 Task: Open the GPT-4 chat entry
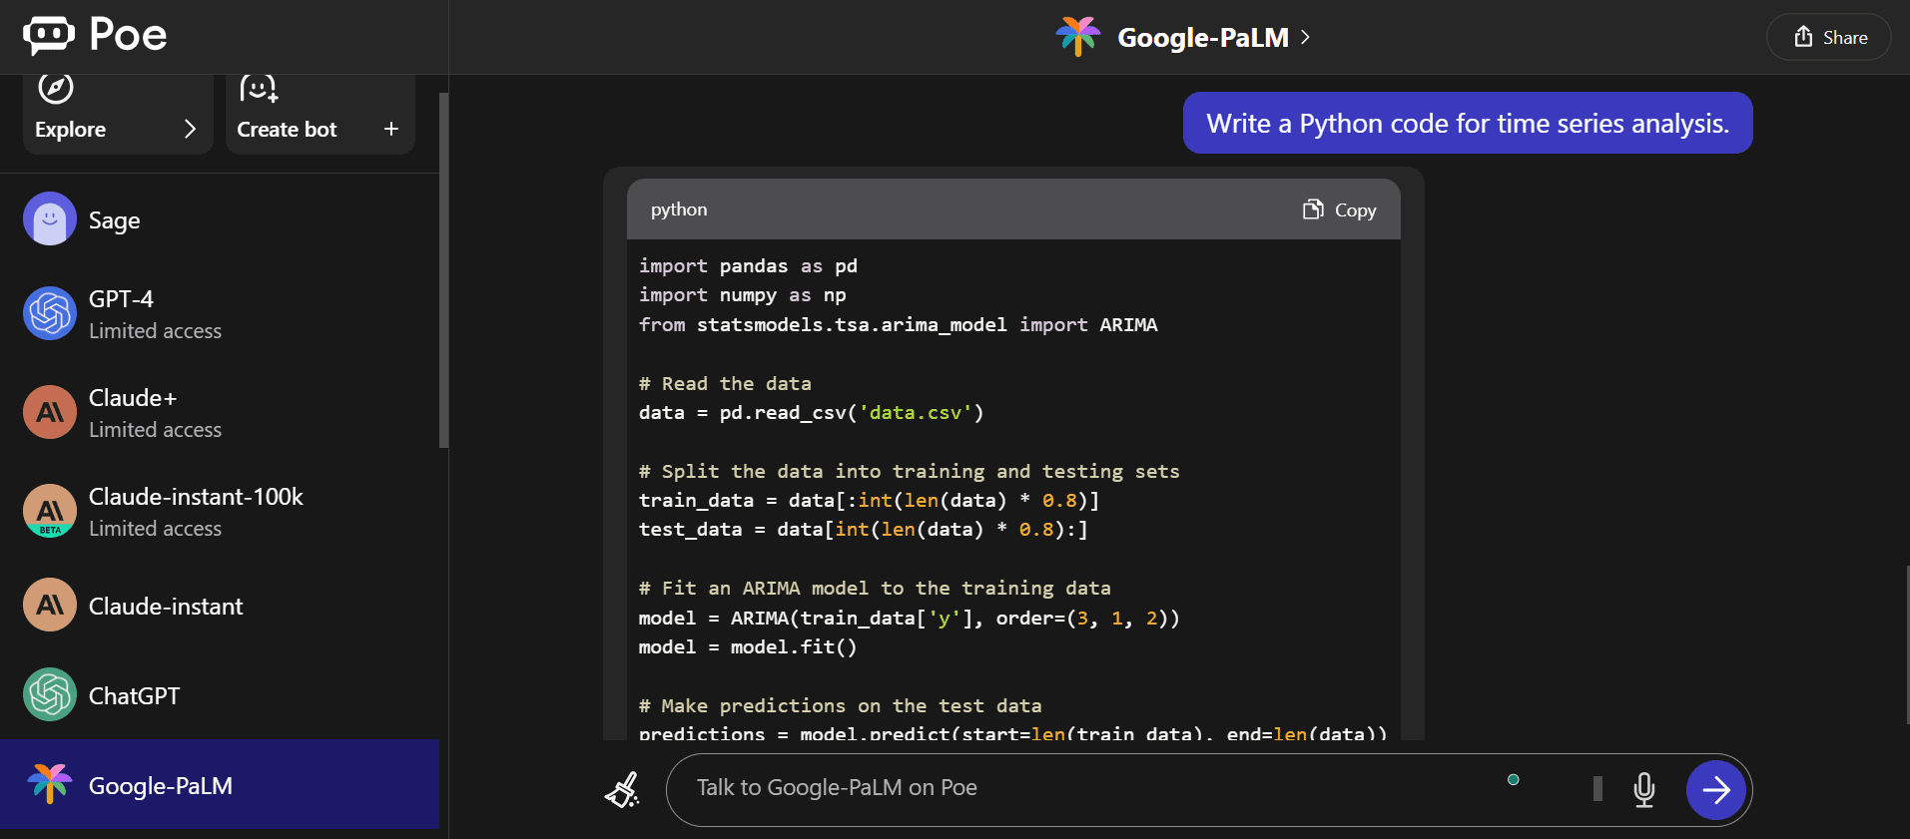220,313
